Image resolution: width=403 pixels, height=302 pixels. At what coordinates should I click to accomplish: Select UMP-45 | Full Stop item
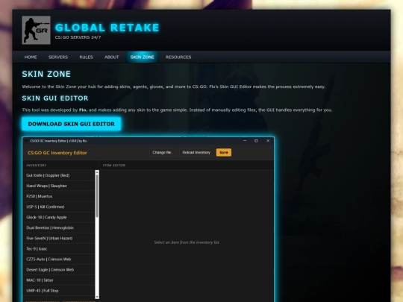59,291
